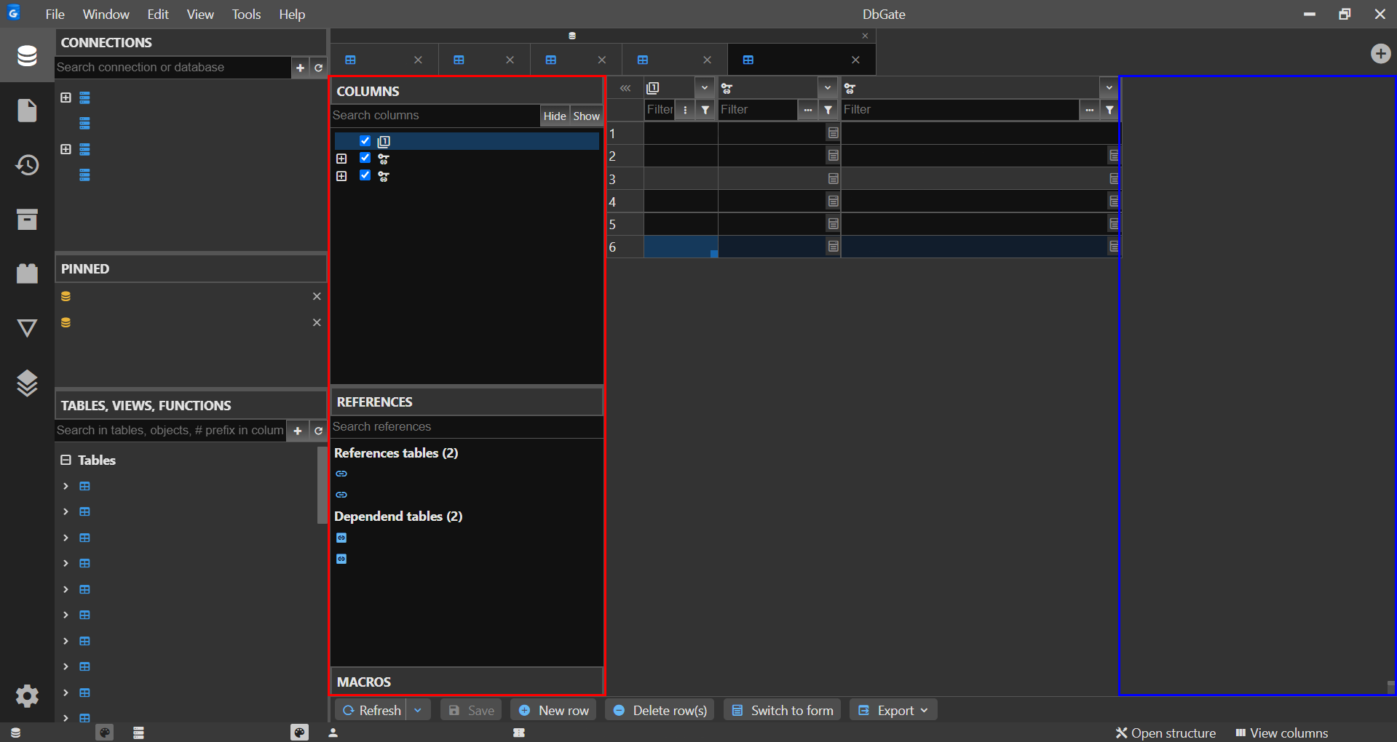
Task: Open the saved files sidebar panel
Action: tap(27, 110)
